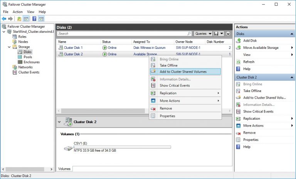This screenshot has height=179, width=296.
Task: Click the Refresh icon in Actions pane
Action: (239, 62)
